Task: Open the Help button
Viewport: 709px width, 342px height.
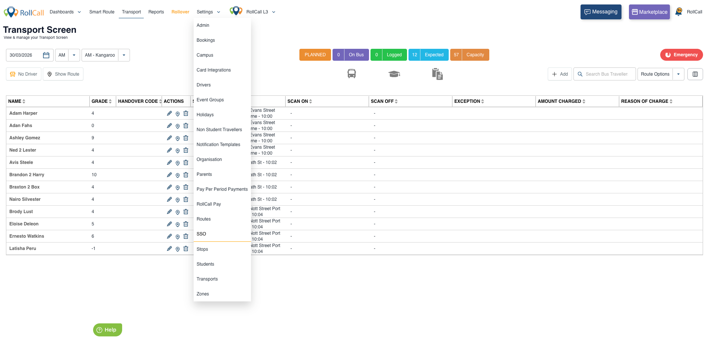Action: click(107, 330)
